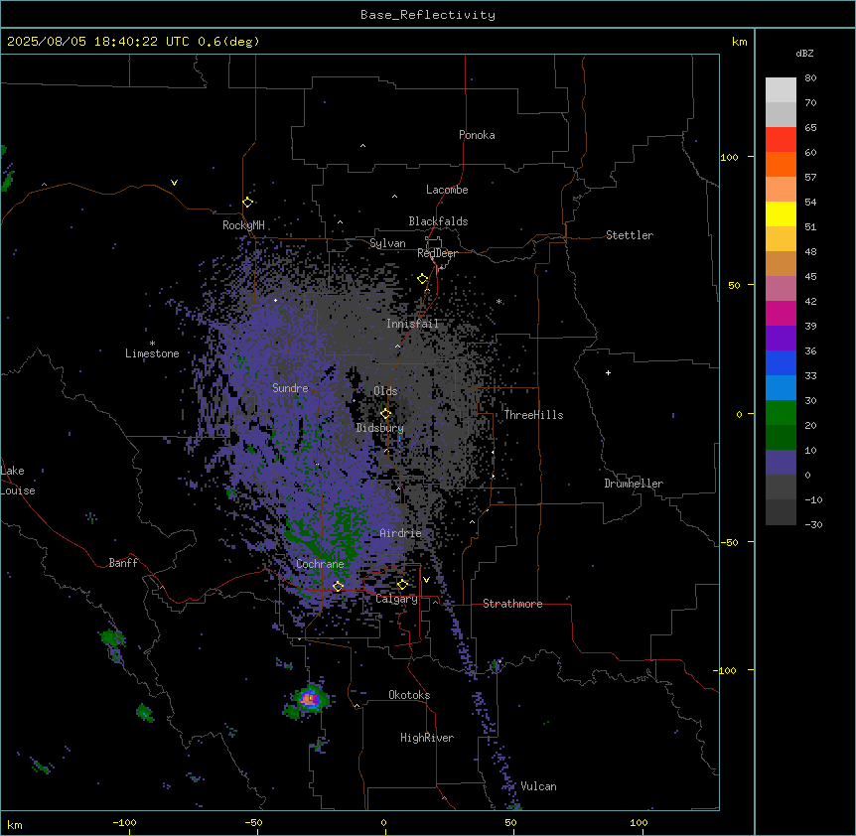Click the Limestone label
This screenshot has height=836, width=856.
point(152,353)
